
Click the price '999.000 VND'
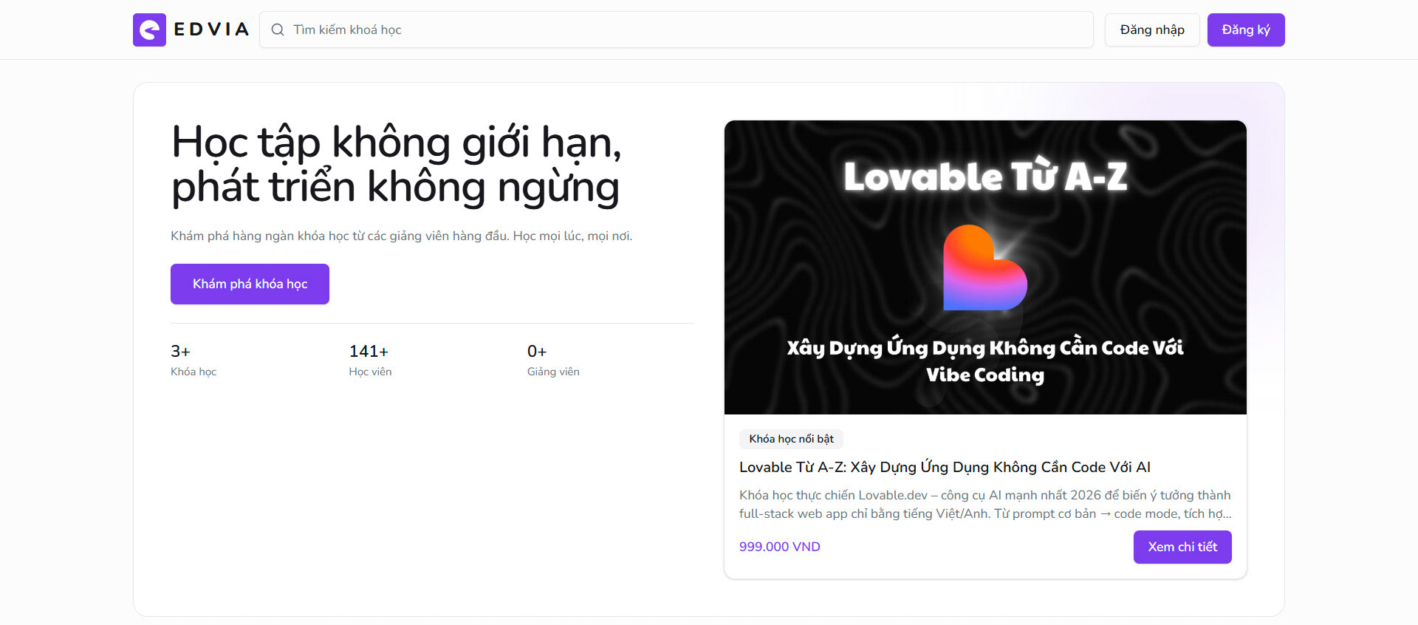pos(780,547)
